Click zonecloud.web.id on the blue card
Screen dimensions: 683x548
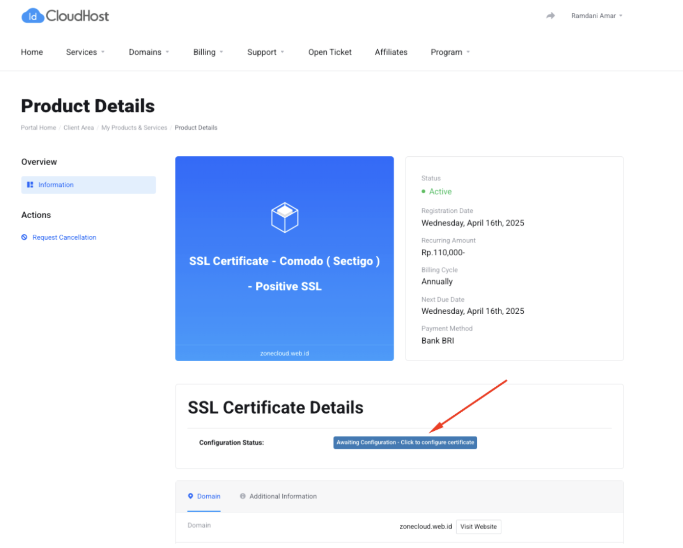285,353
